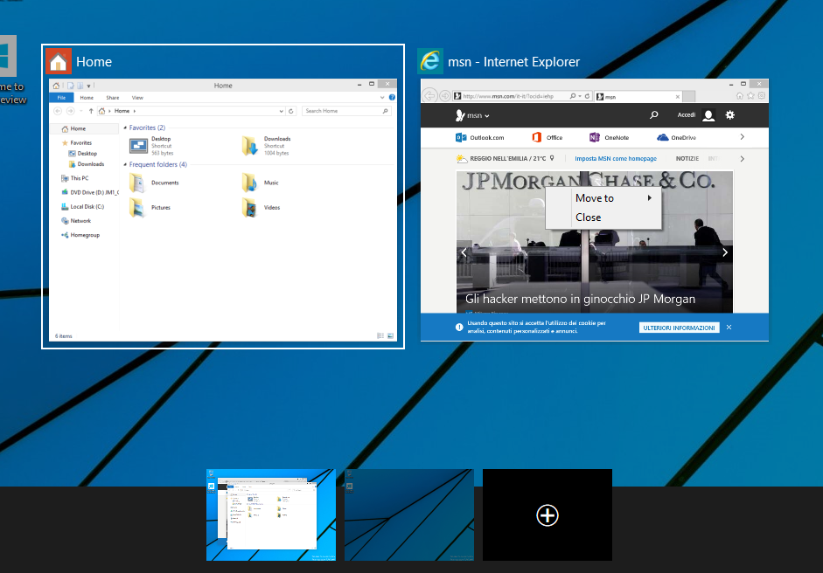Screen dimensions: 823x573
Task: Open the address bar history dropdown
Action: pos(282,111)
